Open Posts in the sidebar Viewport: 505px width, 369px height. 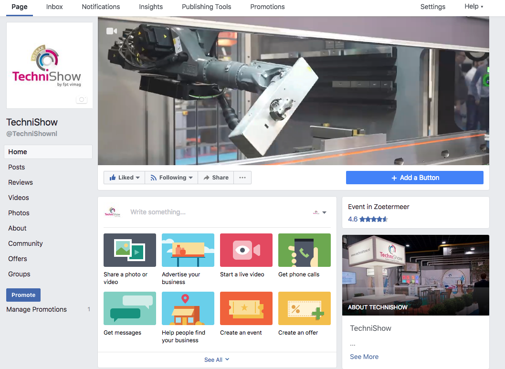pyautogui.click(x=16, y=167)
